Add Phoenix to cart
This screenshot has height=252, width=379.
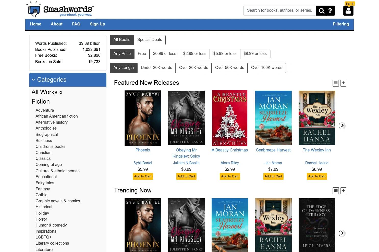pyautogui.click(x=143, y=176)
